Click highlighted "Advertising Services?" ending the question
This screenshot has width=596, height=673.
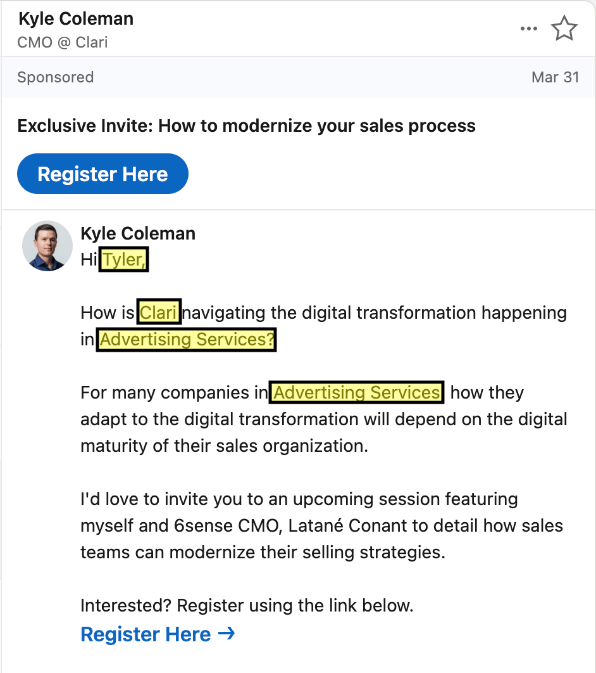coord(187,340)
